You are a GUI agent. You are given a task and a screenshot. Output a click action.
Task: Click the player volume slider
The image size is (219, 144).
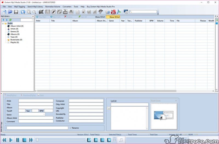point(114,140)
